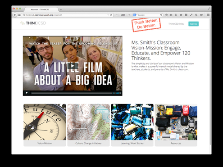Click the toolbar magnifier find icon
The width and height of the screenshot is (223, 167).
196,15
